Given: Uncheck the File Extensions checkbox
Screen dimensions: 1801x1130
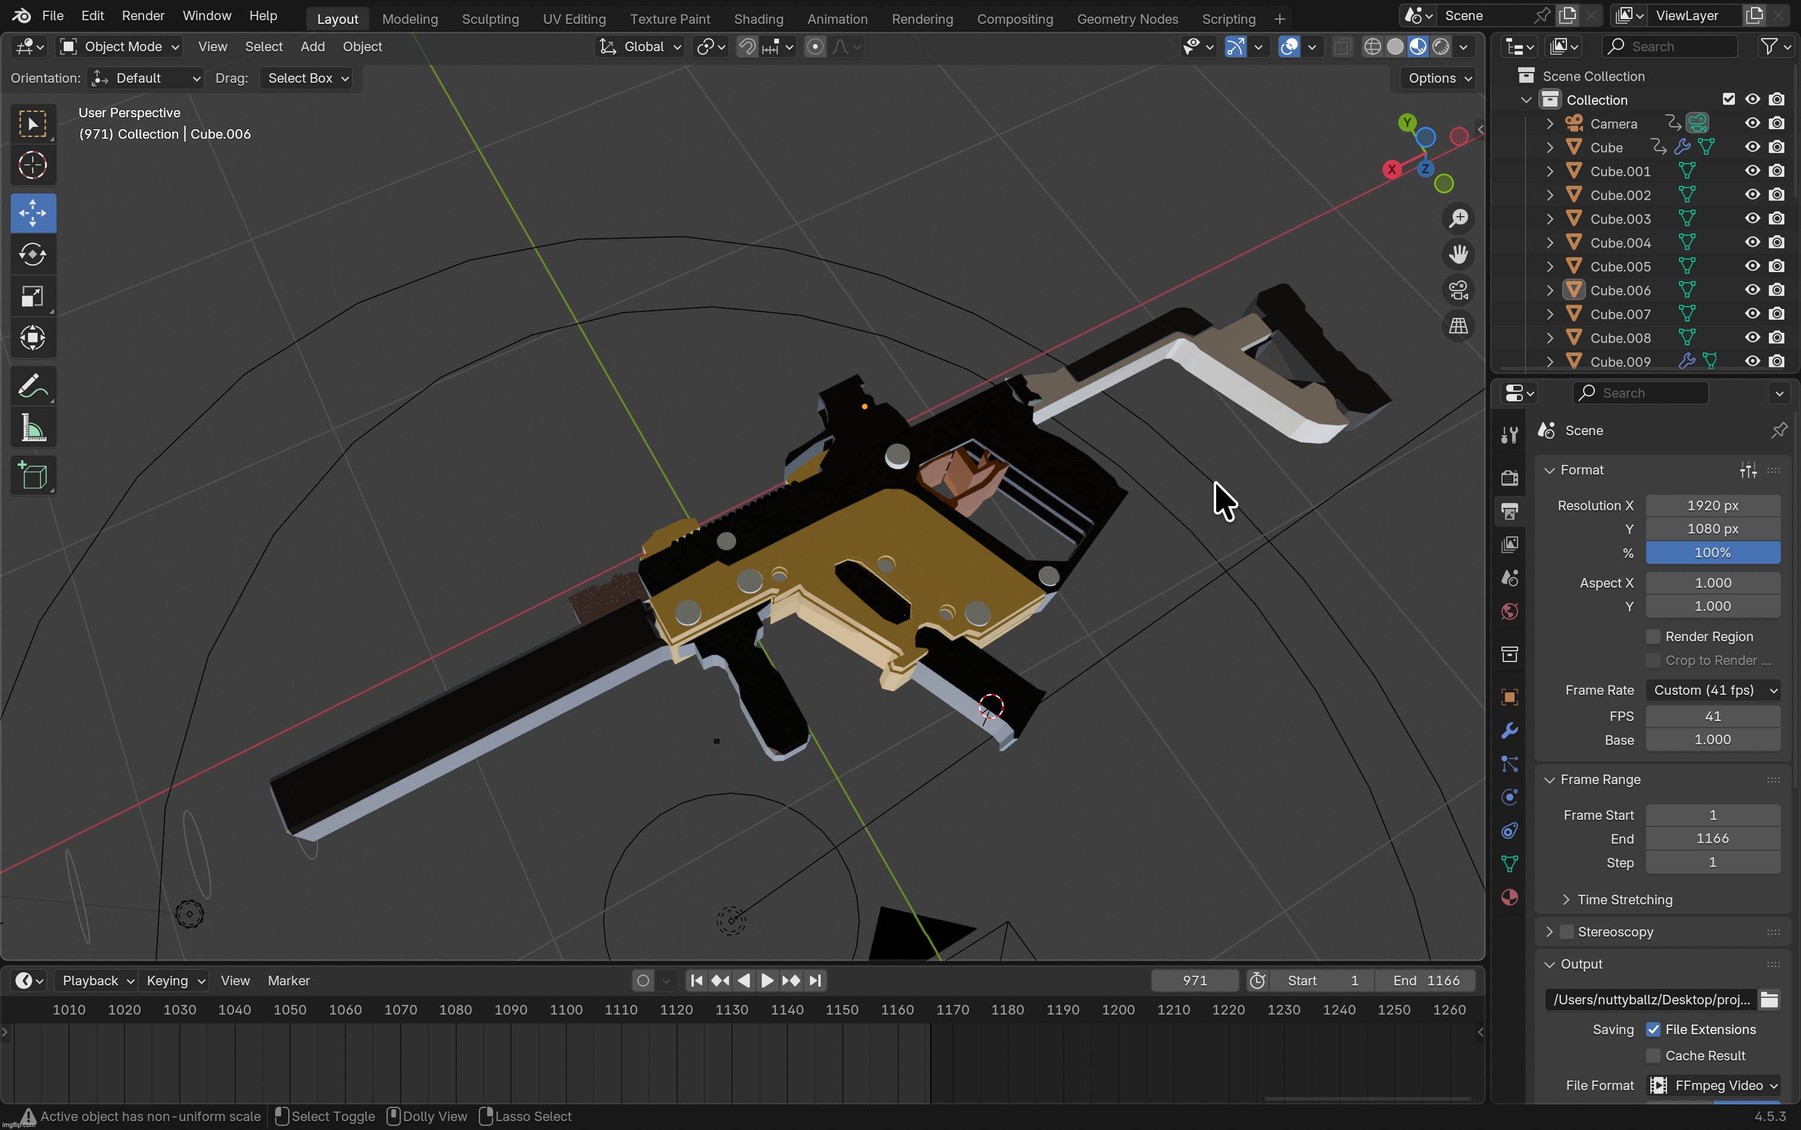Looking at the screenshot, I should tap(1653, 1029).
